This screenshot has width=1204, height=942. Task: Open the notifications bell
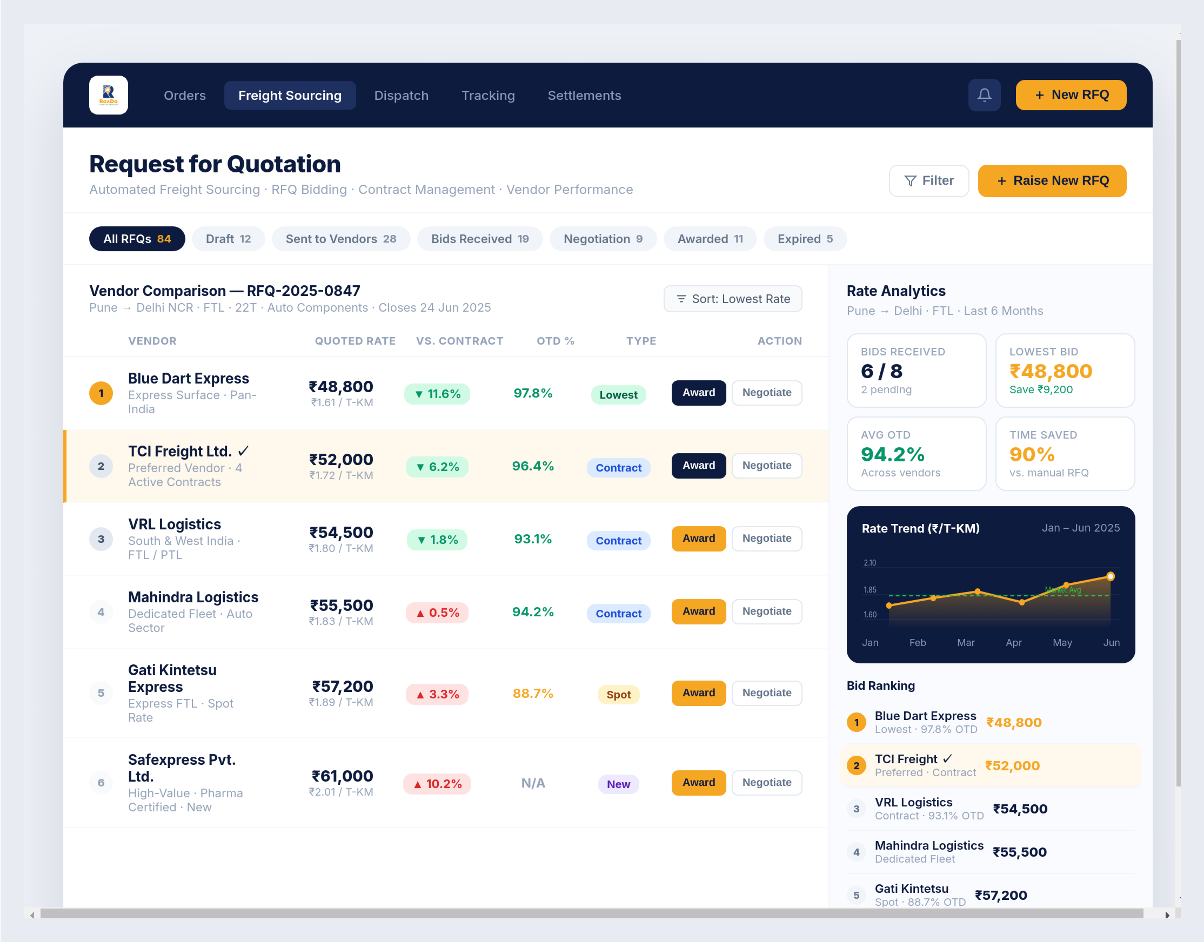coord(984,95)
